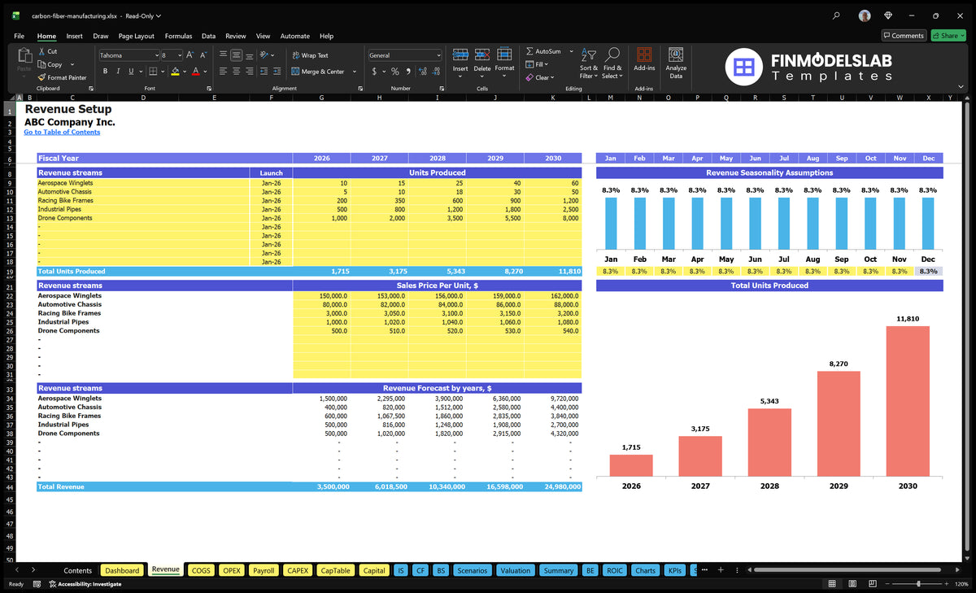Image resolution: width=976 pixels, height=593 pixels.
Task: Click the zoom slider handle
Action: tap(918, 584)
